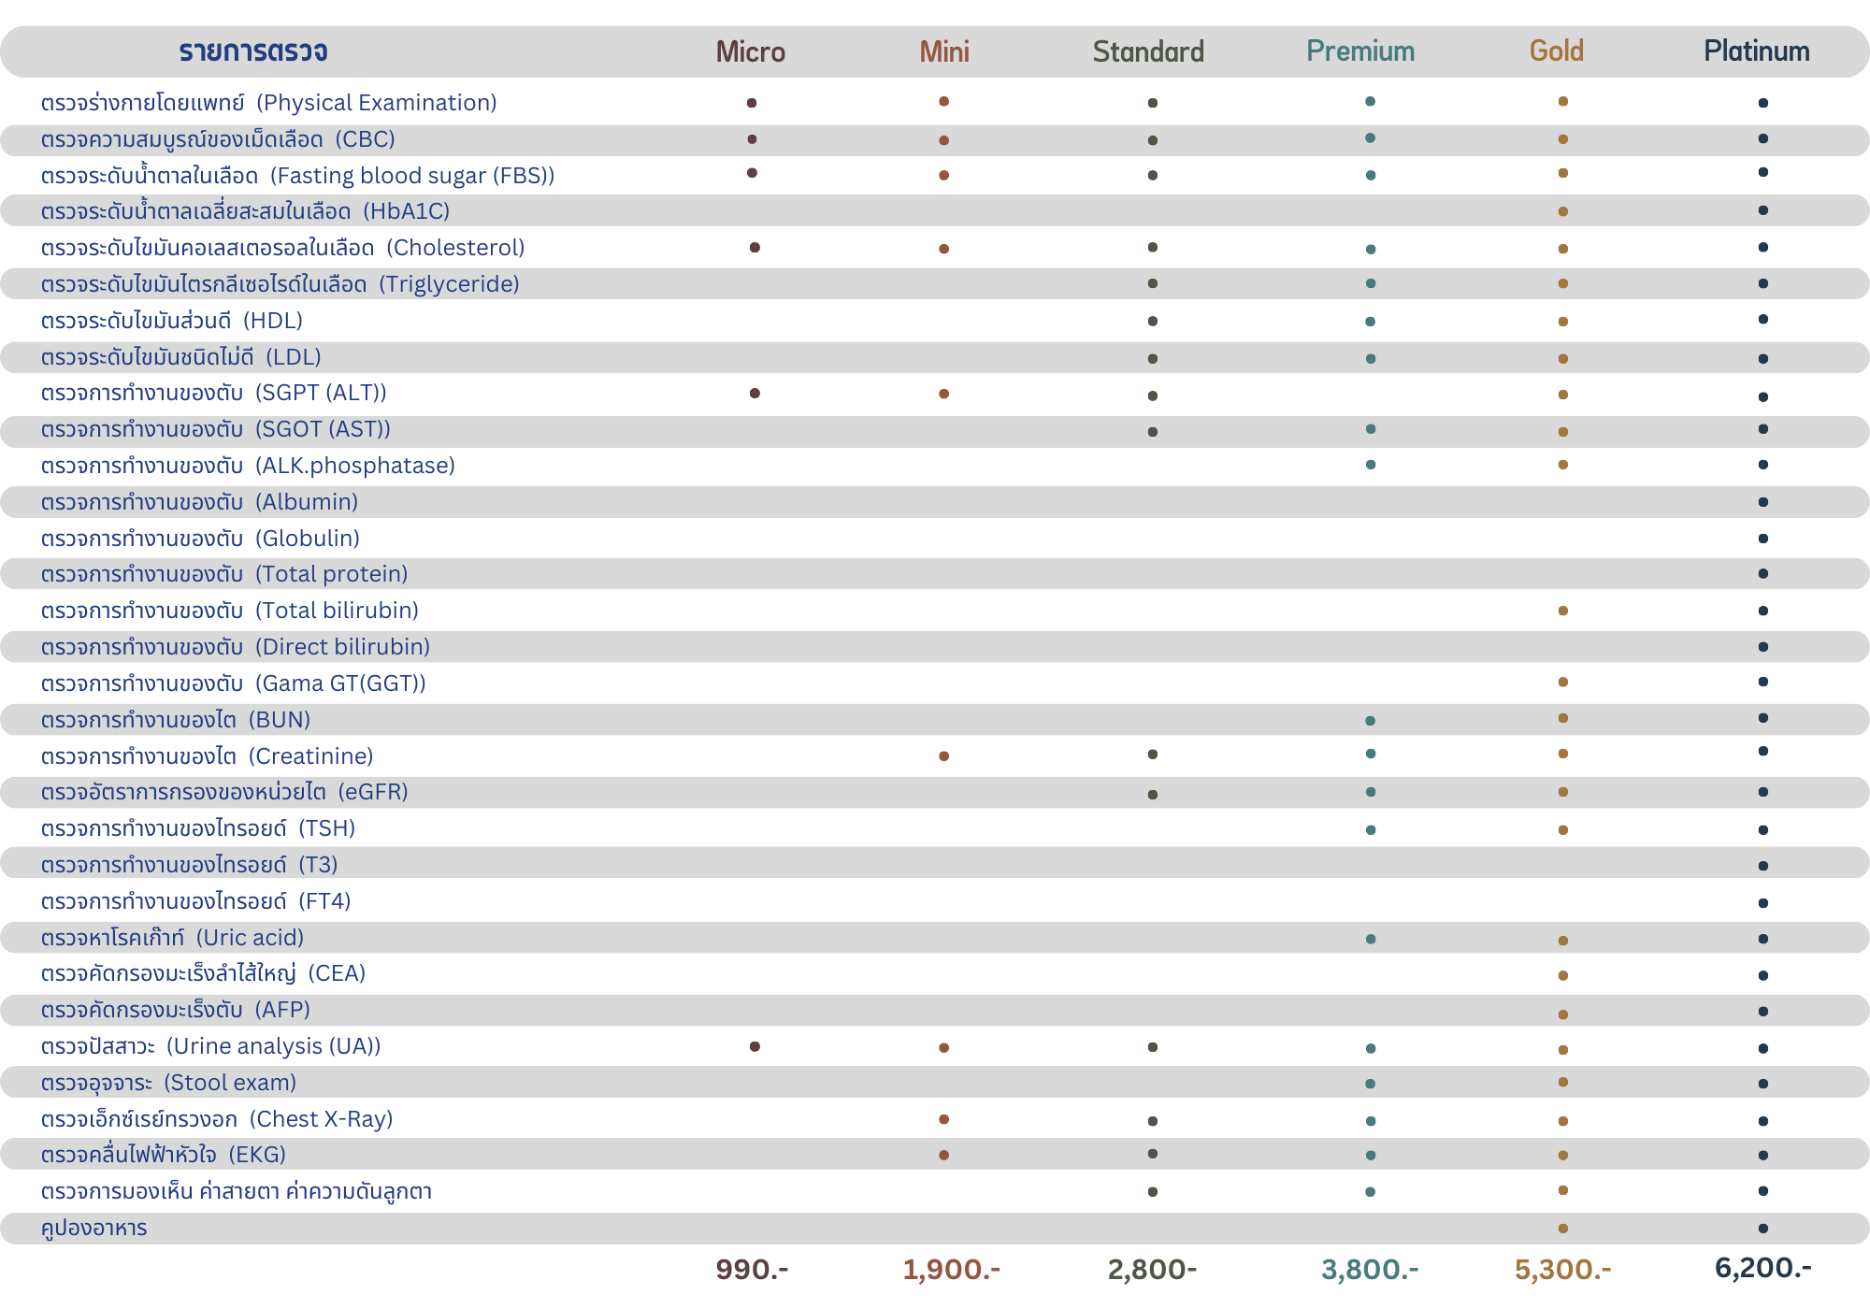Select the Urine analysis (UA) row label
The height and width of the screenshot is (1309, 1870).
pyautogui.click(x=210, y=1046)
